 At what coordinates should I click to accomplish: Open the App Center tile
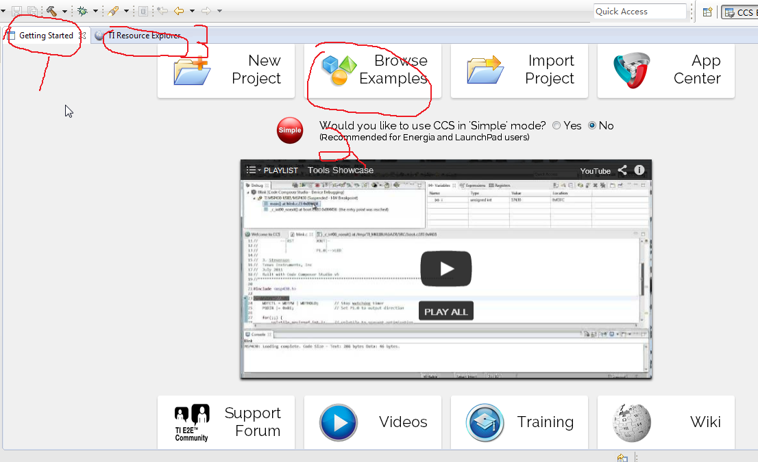pos(665,70)
